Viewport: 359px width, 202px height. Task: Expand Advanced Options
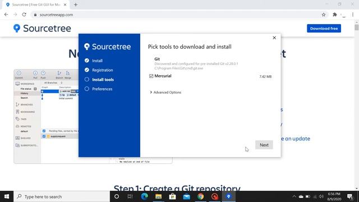[165, 92]
